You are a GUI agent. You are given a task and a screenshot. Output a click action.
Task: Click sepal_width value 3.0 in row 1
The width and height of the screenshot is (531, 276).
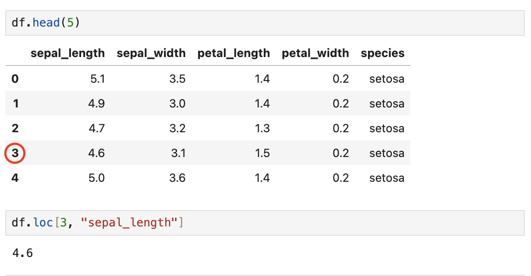pos(178,104)
